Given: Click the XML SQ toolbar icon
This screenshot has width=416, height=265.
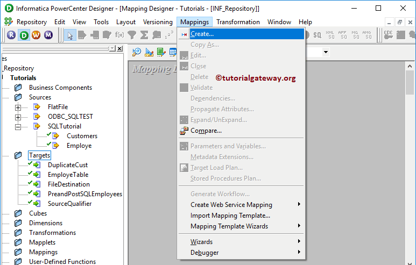Looking at the screenshot, I should click(x=330, y=35).
